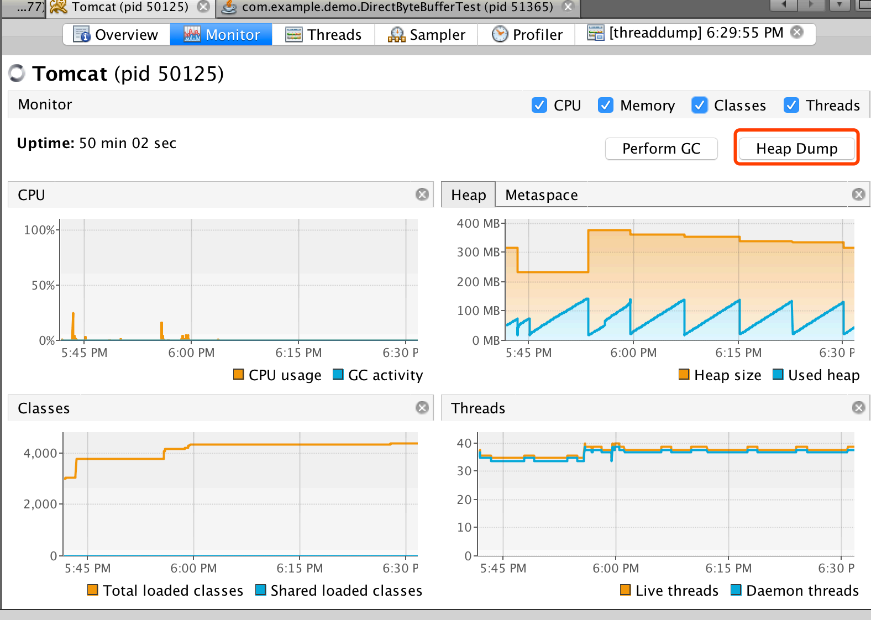Switch to the Metaspace sub-tab
This screenshot has width=871, height=620.
tap(542, 195)
